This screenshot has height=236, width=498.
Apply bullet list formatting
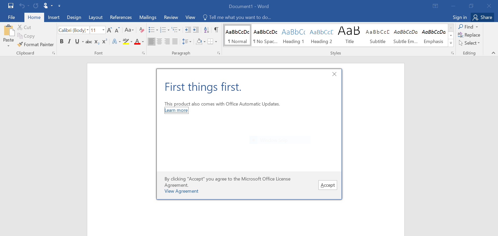[152, 30]
